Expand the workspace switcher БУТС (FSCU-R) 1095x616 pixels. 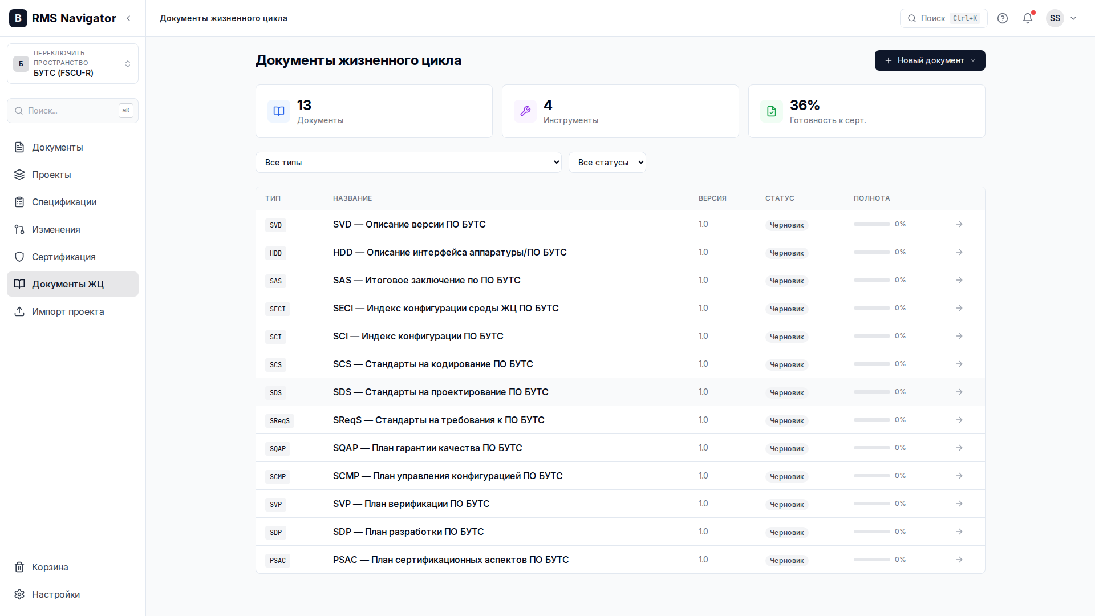click(72, 63)
